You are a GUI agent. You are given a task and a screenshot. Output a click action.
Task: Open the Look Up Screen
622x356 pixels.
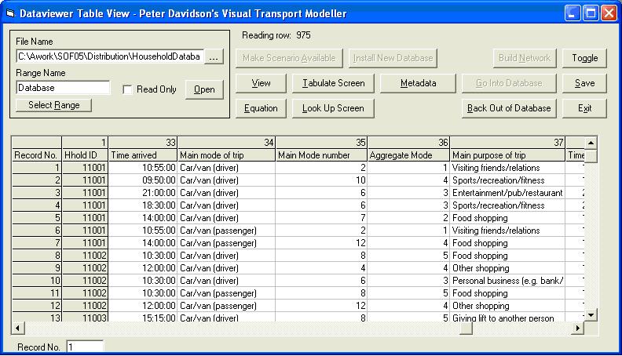[333, 108]
